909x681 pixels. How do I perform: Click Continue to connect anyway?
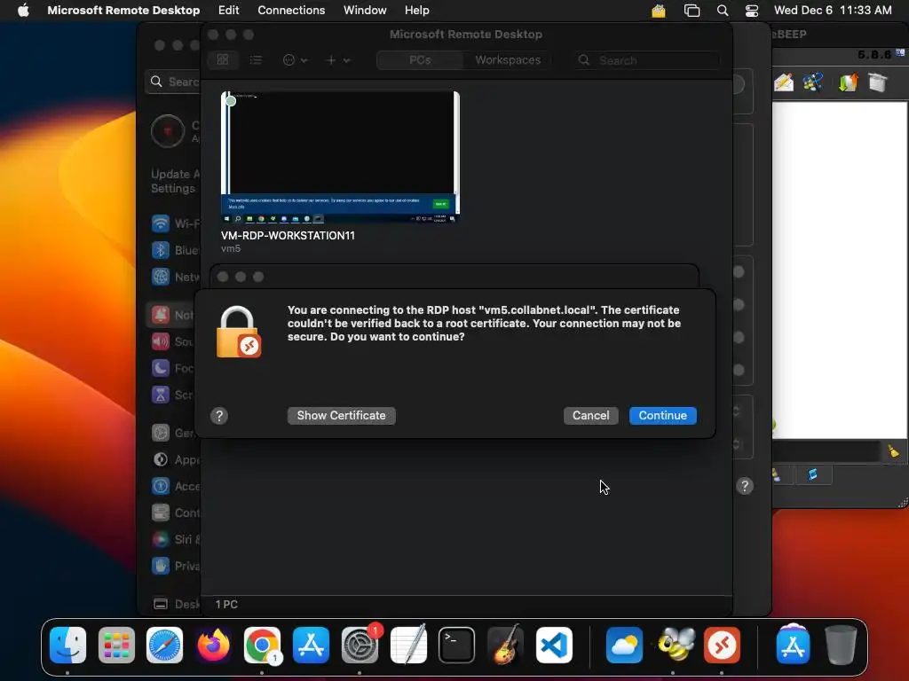pos(662,416)
